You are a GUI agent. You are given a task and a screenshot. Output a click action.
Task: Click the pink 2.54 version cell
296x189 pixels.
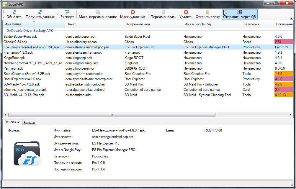(x=284, y=42)
